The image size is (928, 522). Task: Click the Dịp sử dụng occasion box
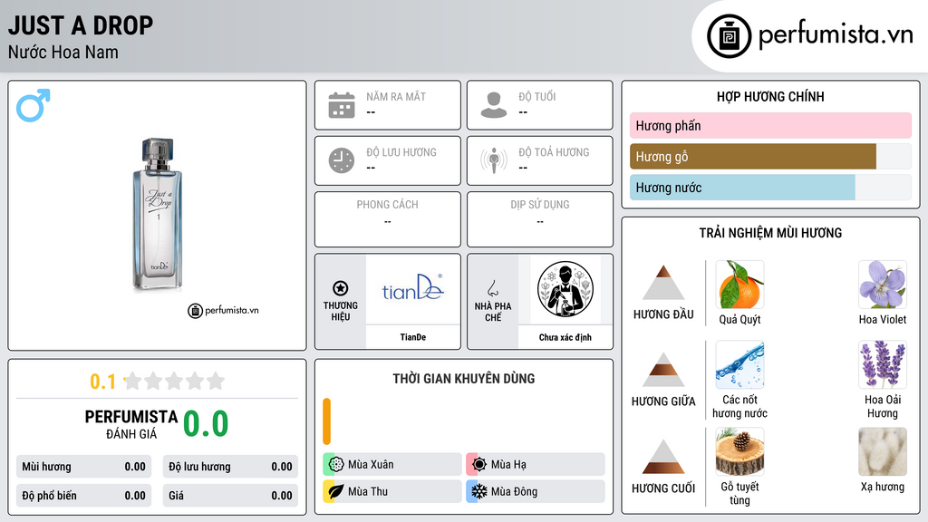click(540, 219)
